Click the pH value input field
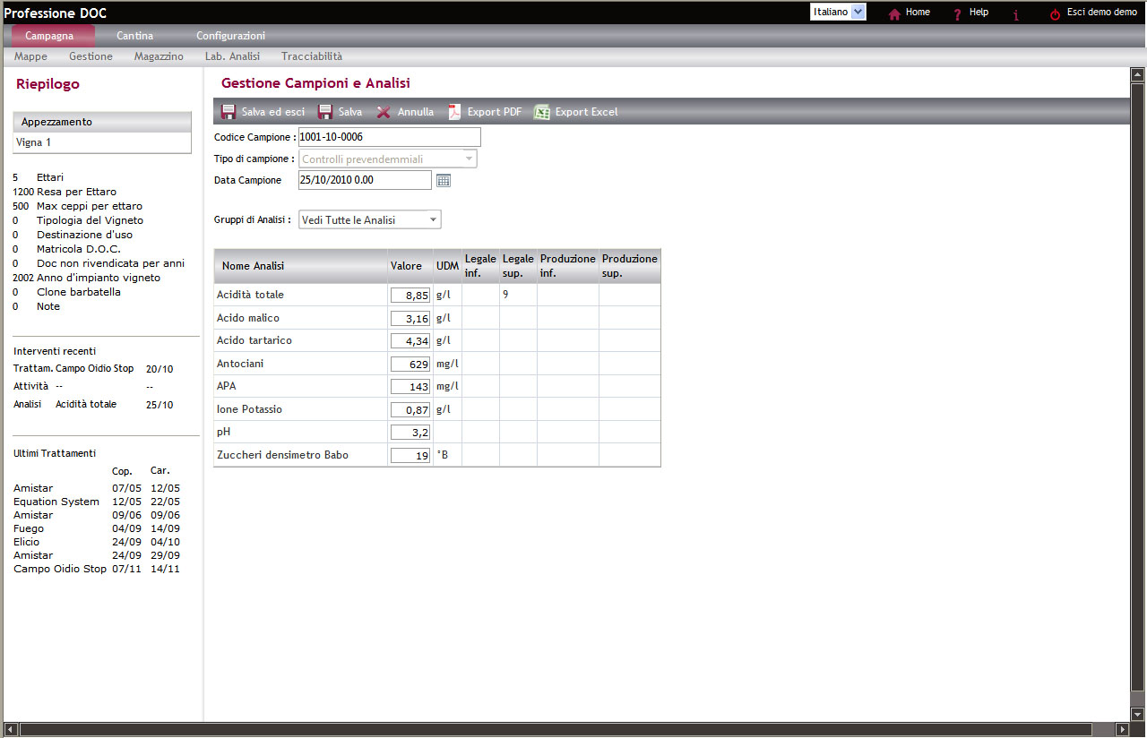 [410, 433]
